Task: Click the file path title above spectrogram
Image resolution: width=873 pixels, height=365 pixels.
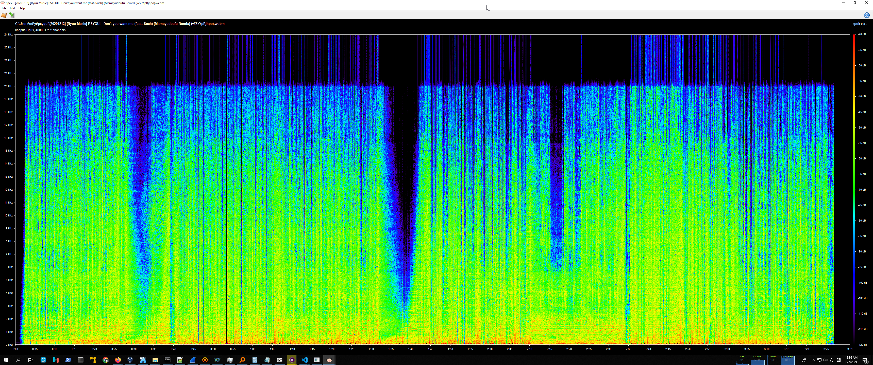Action: point(120,24)
